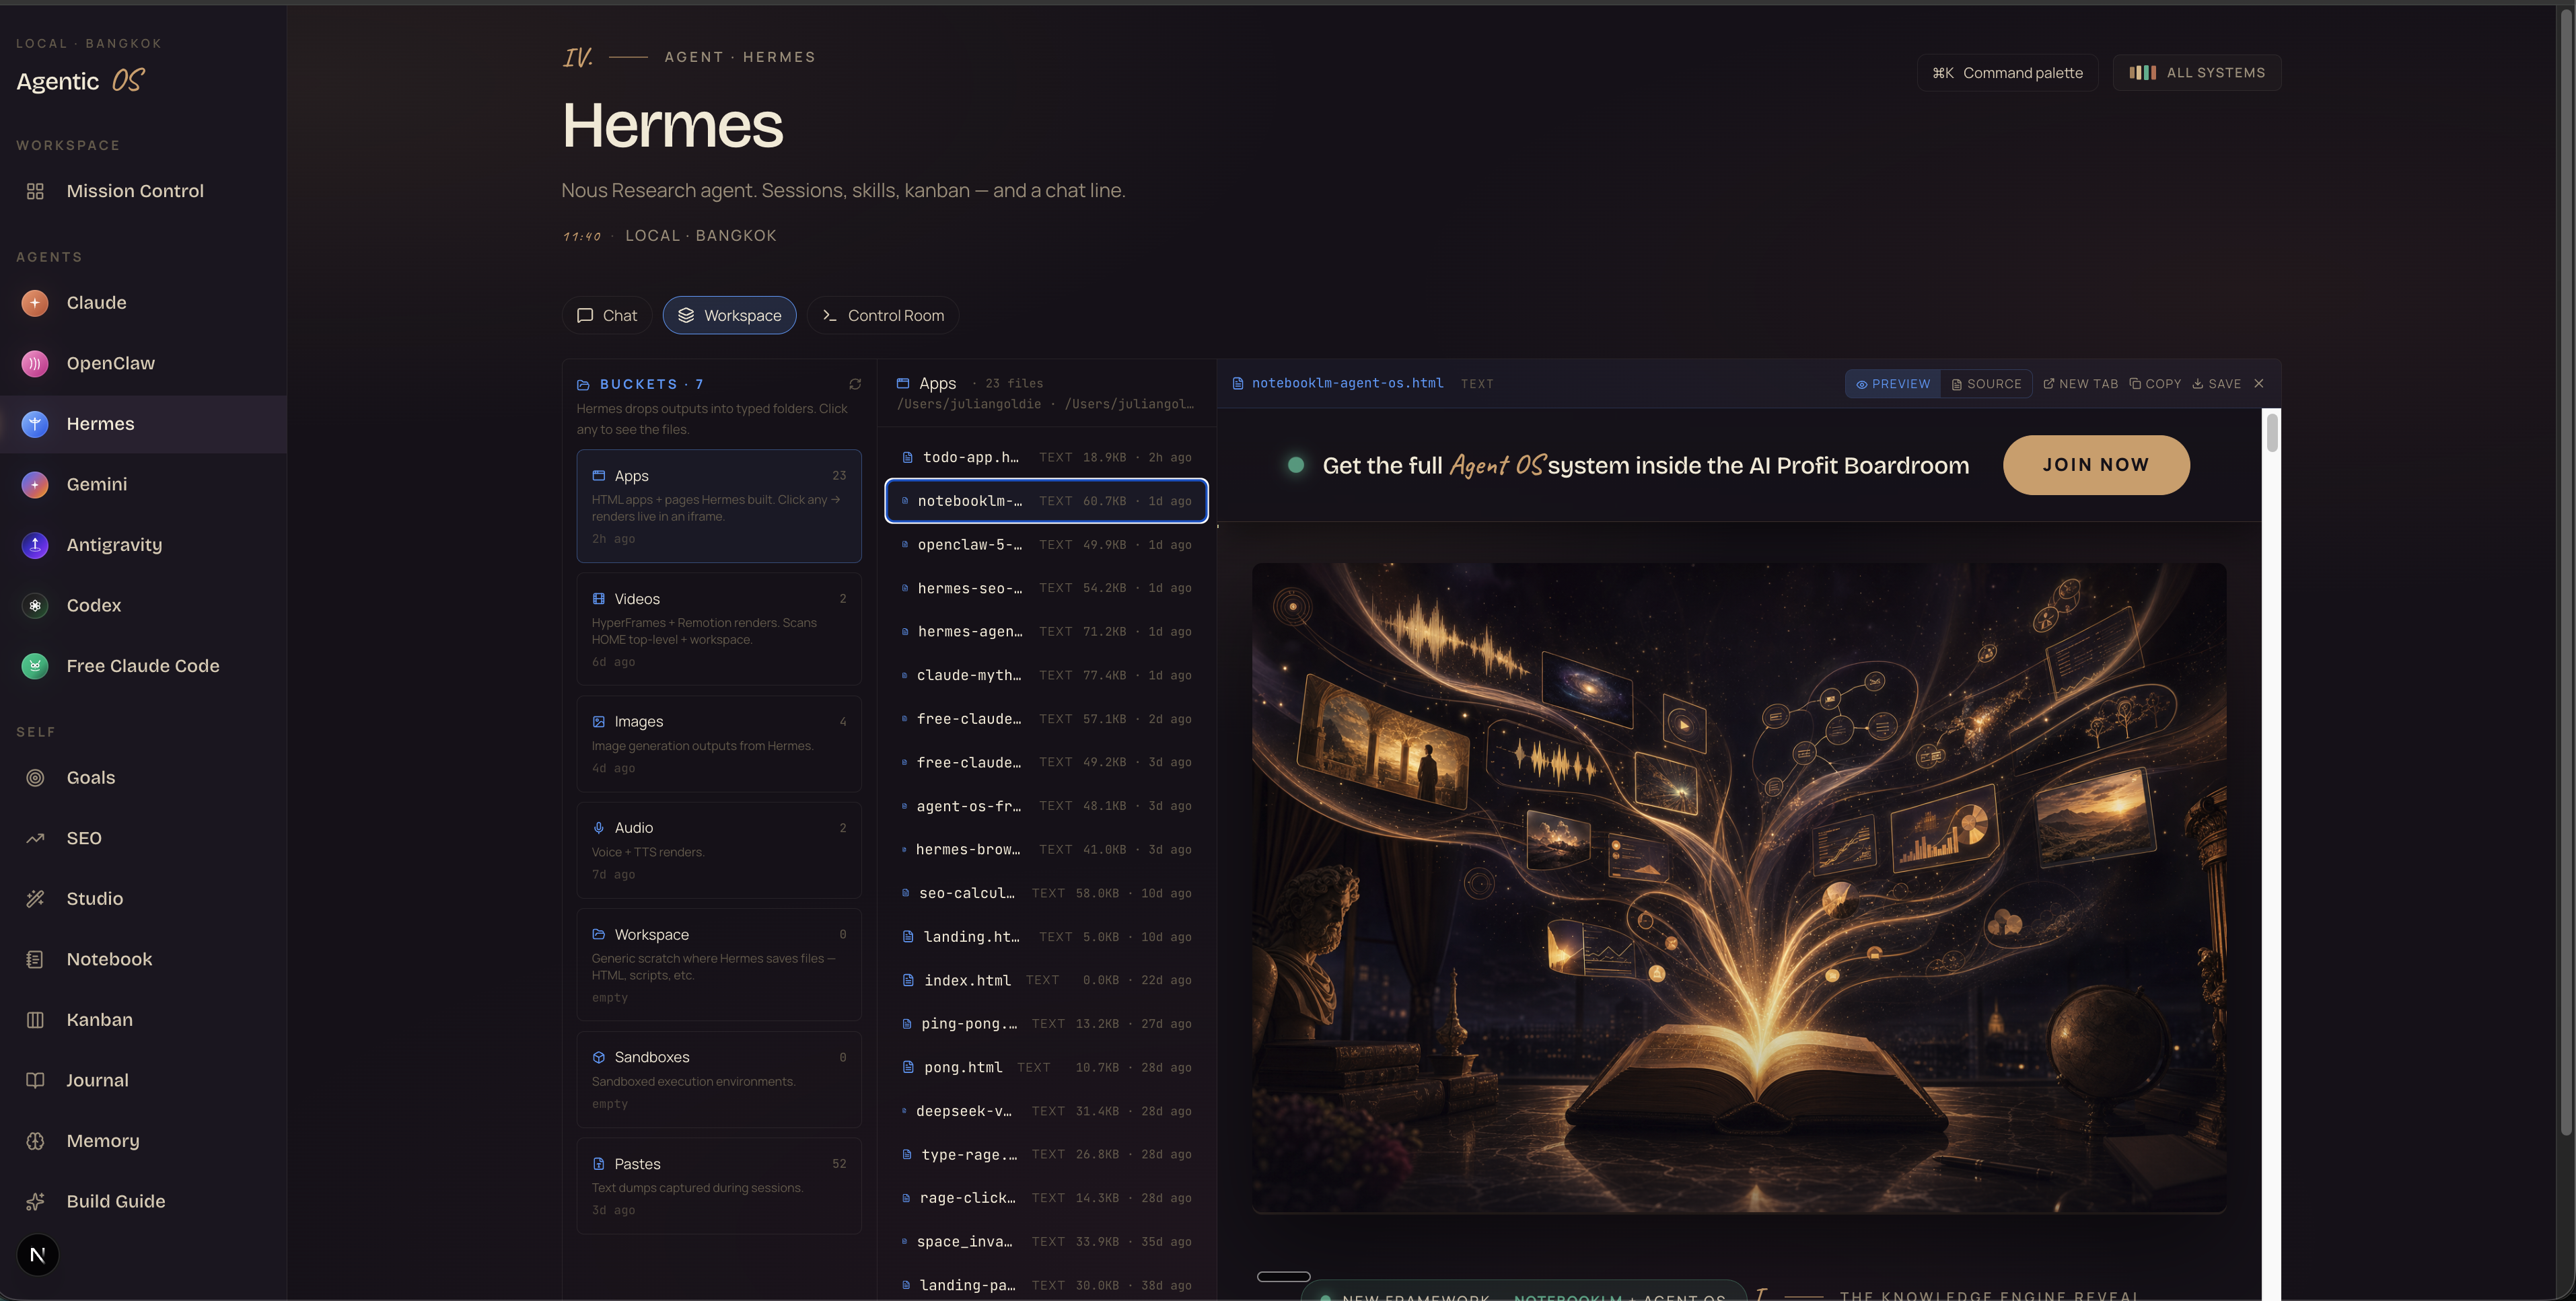2576x1301 pixels.
Task: Open the Videos bucket card
Action: click(719, 629)
